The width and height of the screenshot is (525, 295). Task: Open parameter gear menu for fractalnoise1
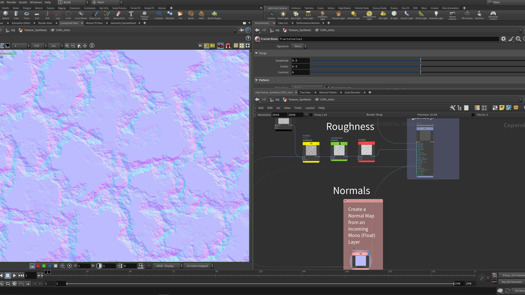[x=503, y=39]
